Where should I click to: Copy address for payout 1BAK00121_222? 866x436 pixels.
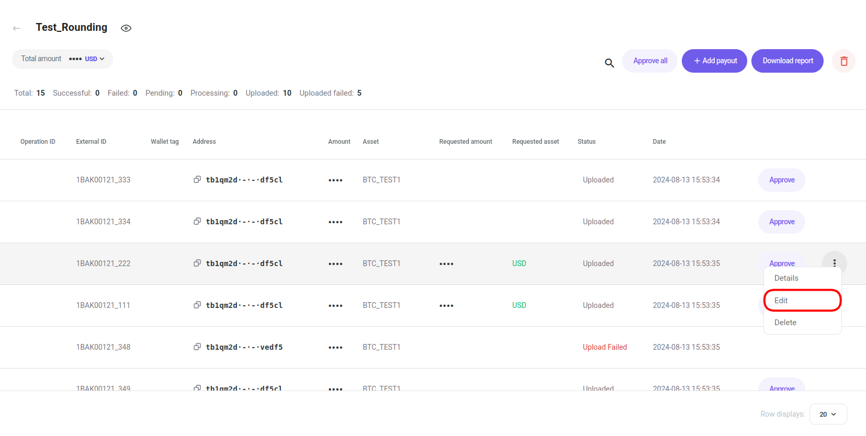197,263
